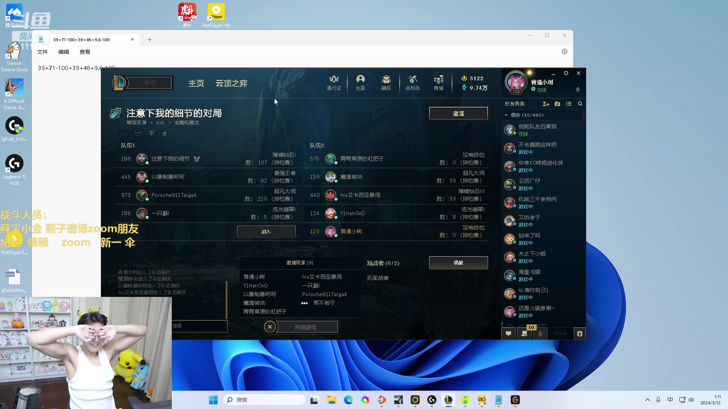The height and width of the screenshot is (409, 728).
Task: Open the 通行证 pass icon
Action: tap(334, 82)
